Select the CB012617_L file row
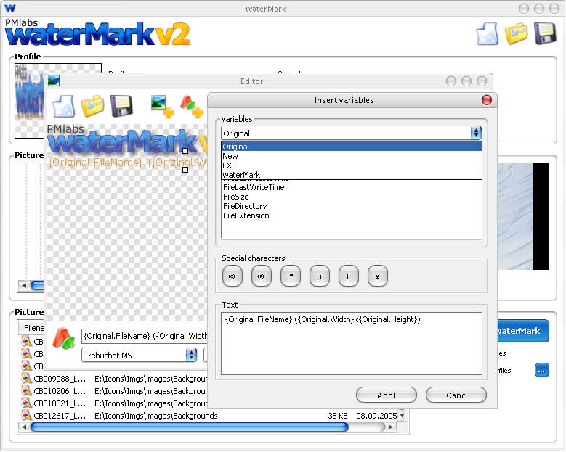Viewport: 566px width, 452px height. 209,416
